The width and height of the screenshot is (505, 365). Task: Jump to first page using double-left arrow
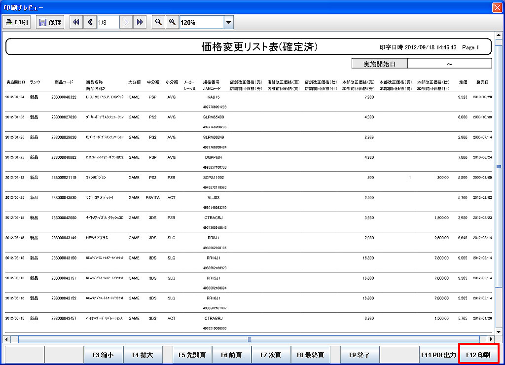[76, 22]
